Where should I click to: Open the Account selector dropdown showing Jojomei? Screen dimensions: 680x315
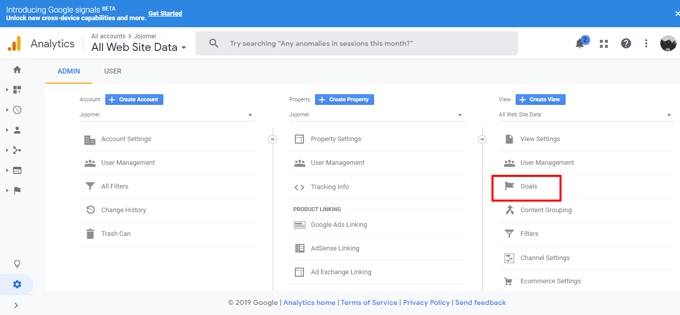coord(167,115)
